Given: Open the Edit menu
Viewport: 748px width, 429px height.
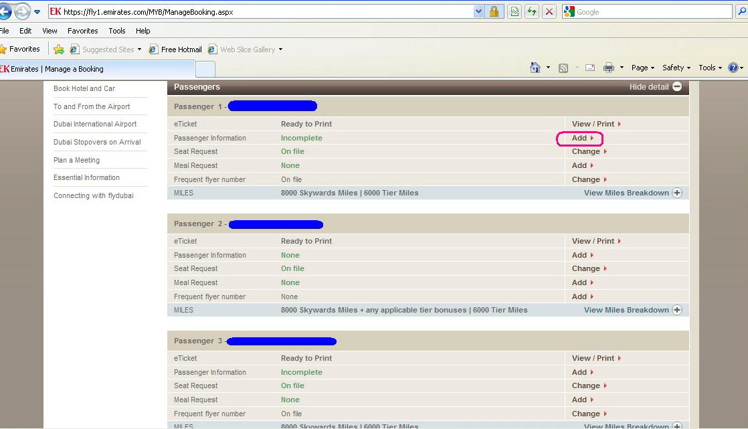Looking at the screenshot, I should pyautogui.click(x=25, y=31).
